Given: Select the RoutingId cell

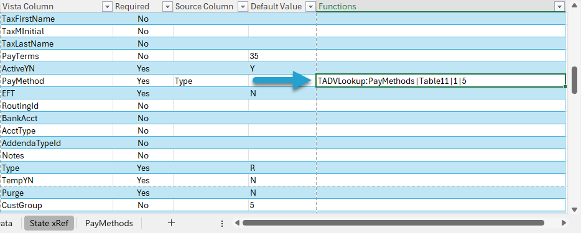Looking at the screenshot, I should click(57, 106).
